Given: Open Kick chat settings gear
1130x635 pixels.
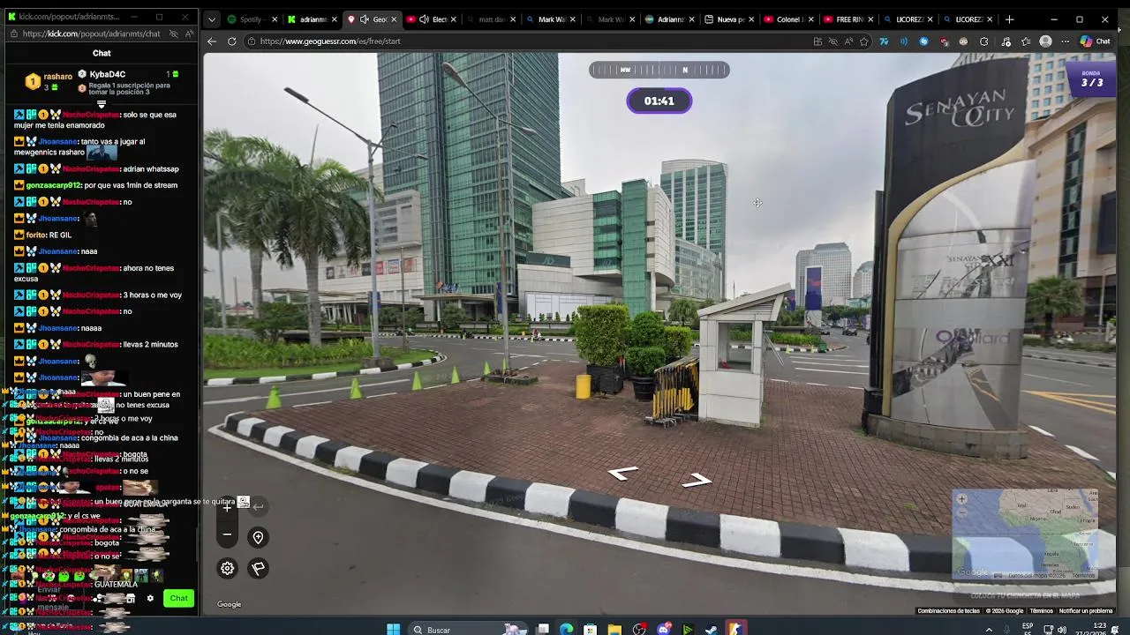Looking at the screenshot, I should click(x=150, y=598).
